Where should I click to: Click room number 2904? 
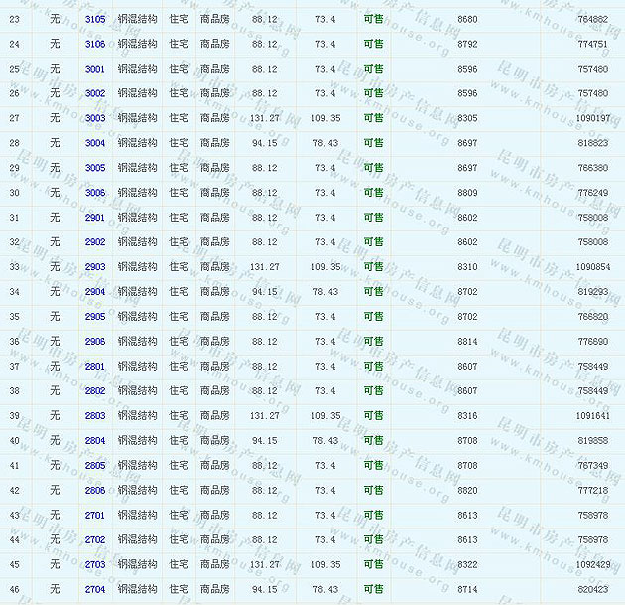coord(95,292)
